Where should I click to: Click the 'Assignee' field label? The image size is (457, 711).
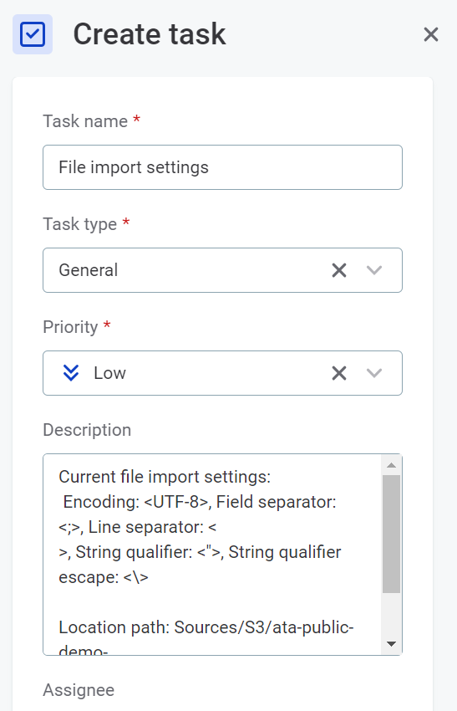pyautogui.click(x=79, y=690)
